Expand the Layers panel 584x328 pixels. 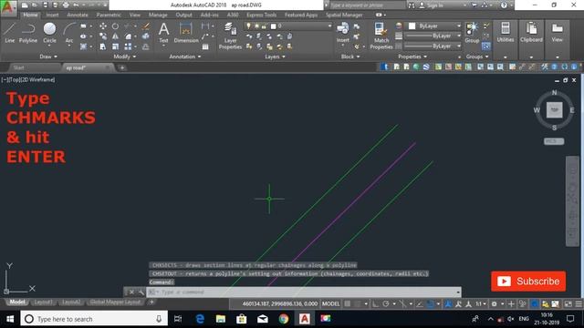coord(275,56)
